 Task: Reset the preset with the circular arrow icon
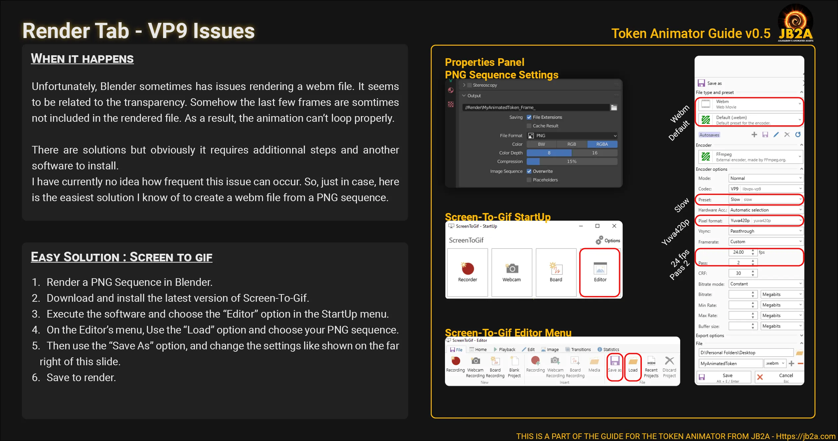point(798,135)
